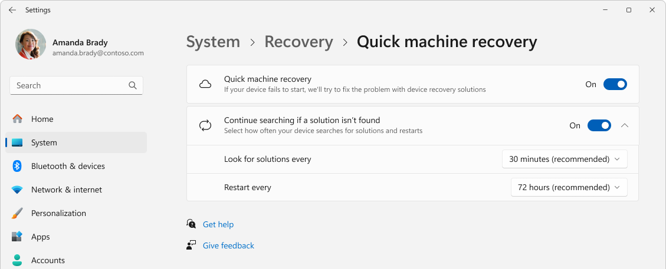666x269 pixels.
Task: Go to System breadcrumb
Action: [213, 42]
